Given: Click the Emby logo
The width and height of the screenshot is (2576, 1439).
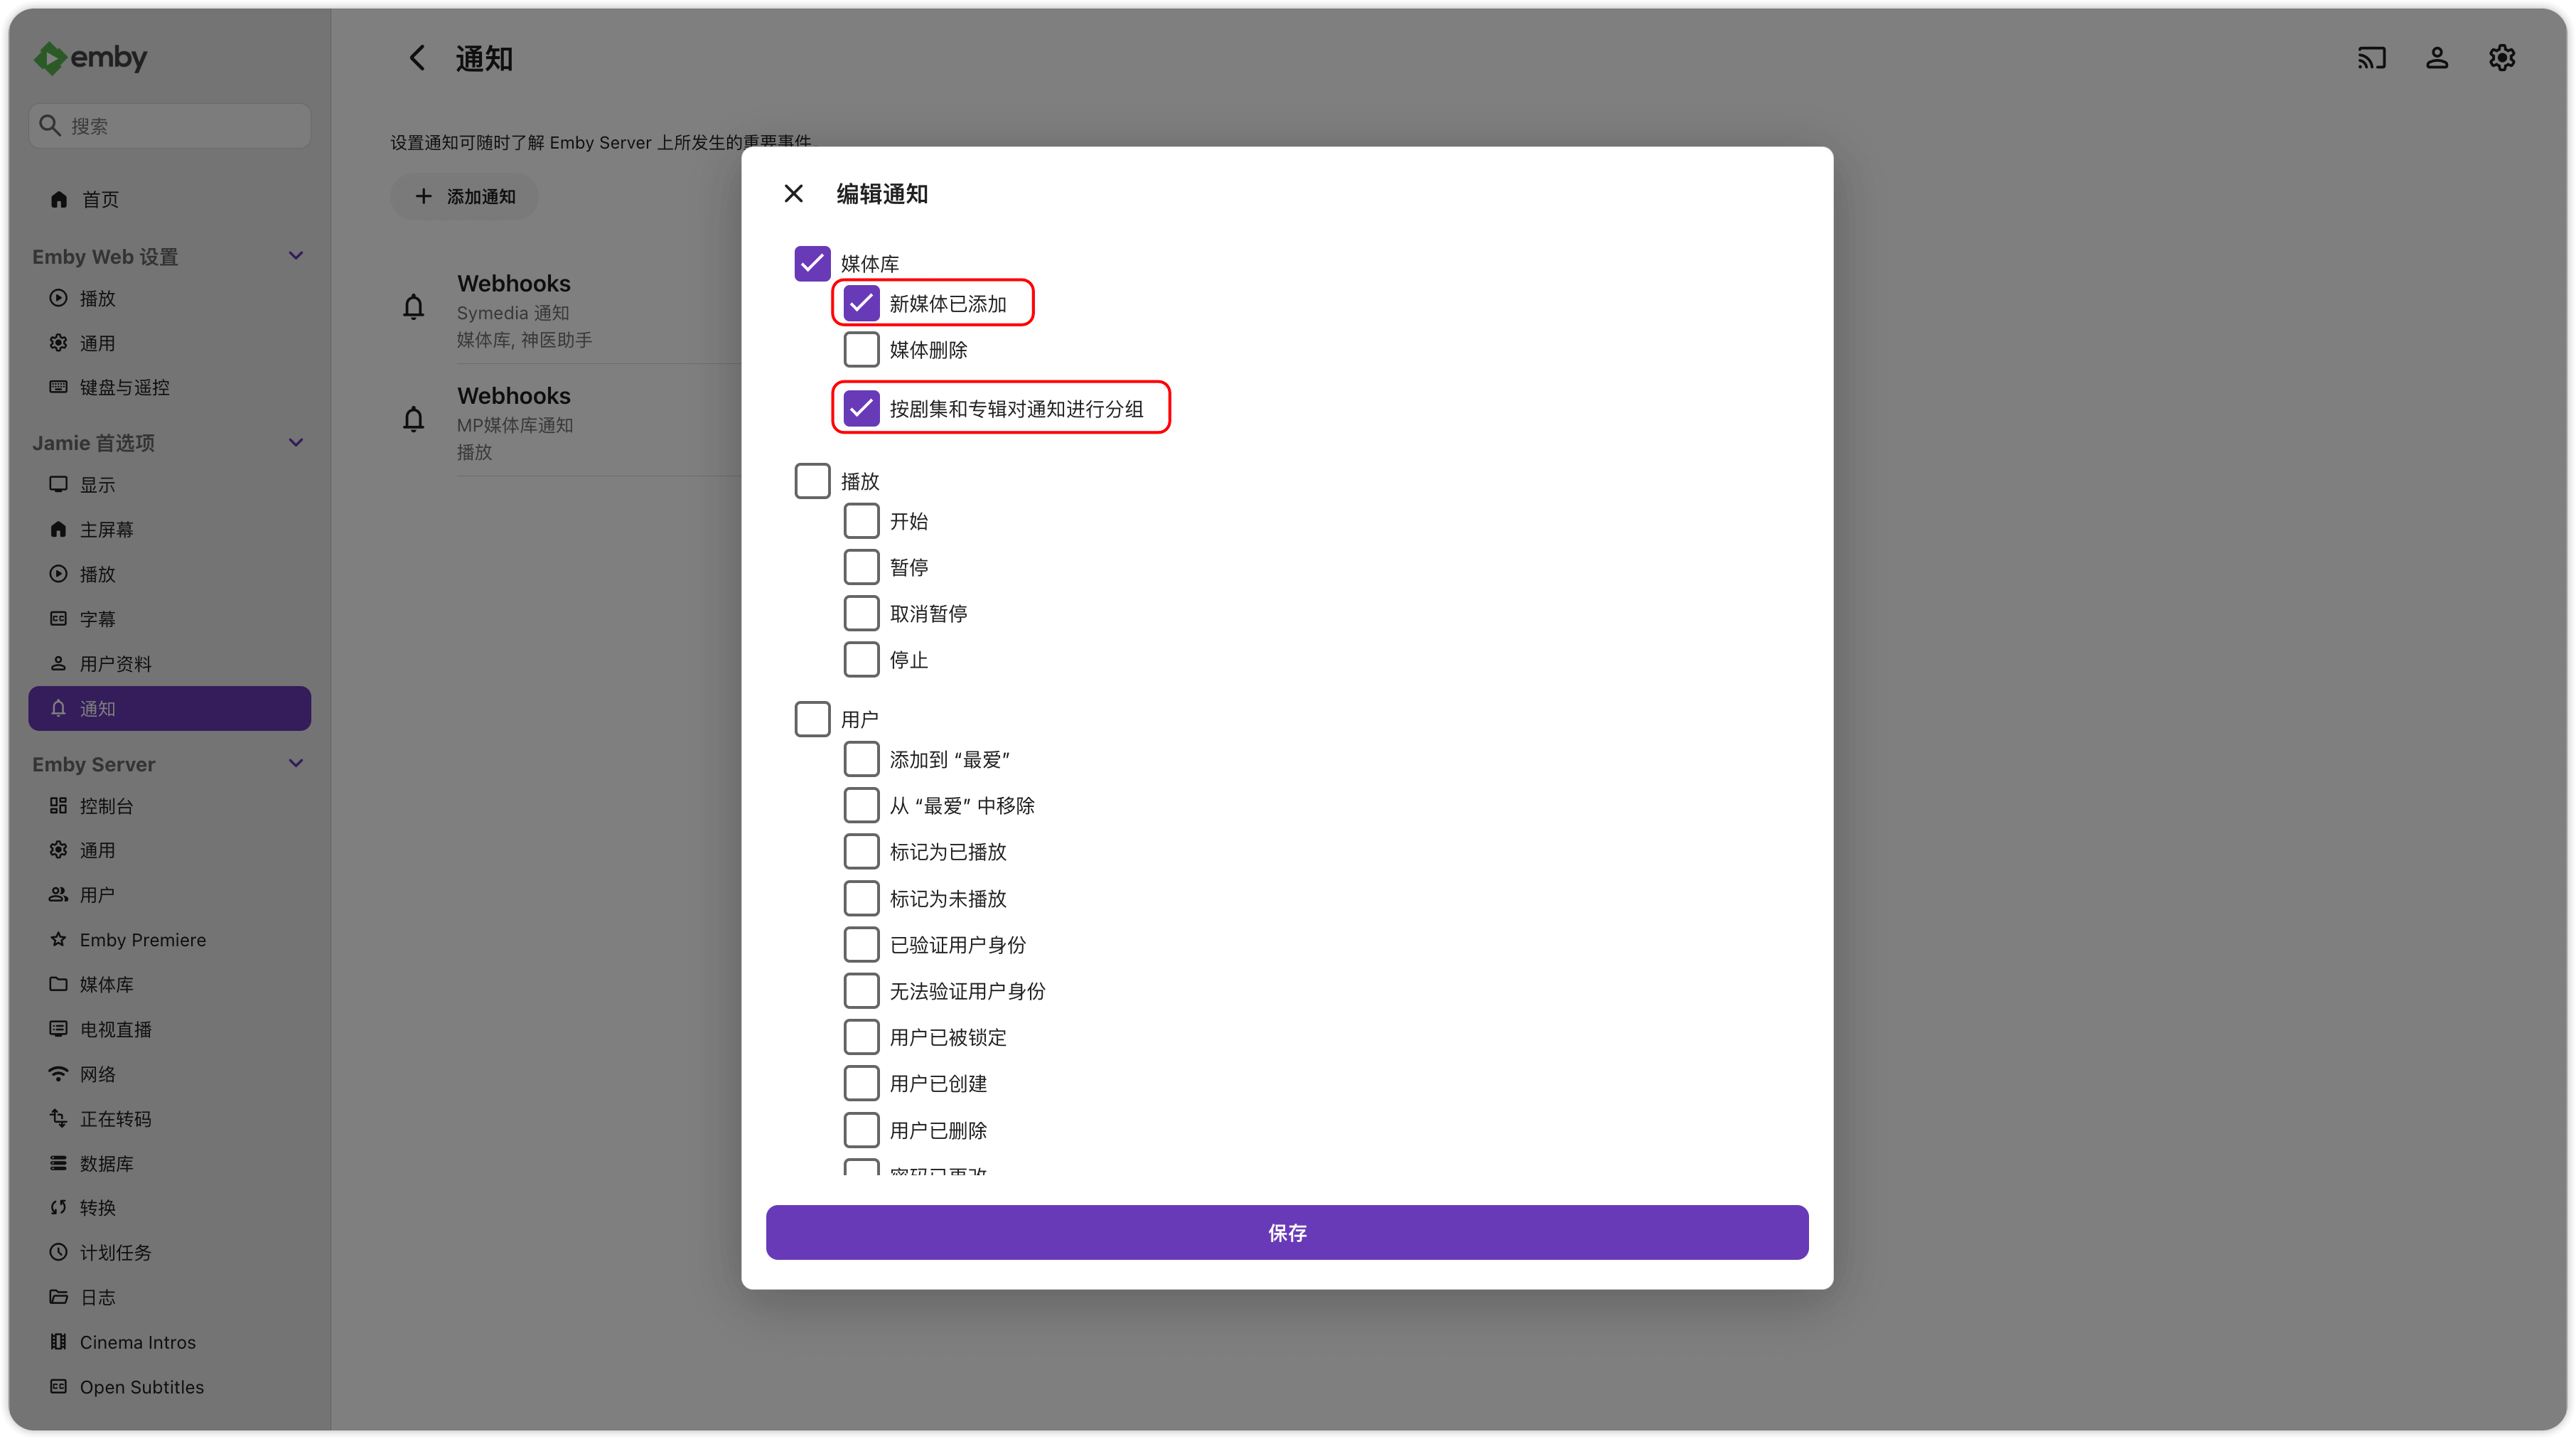Looking at the screenshot, I should click(90, 58).
